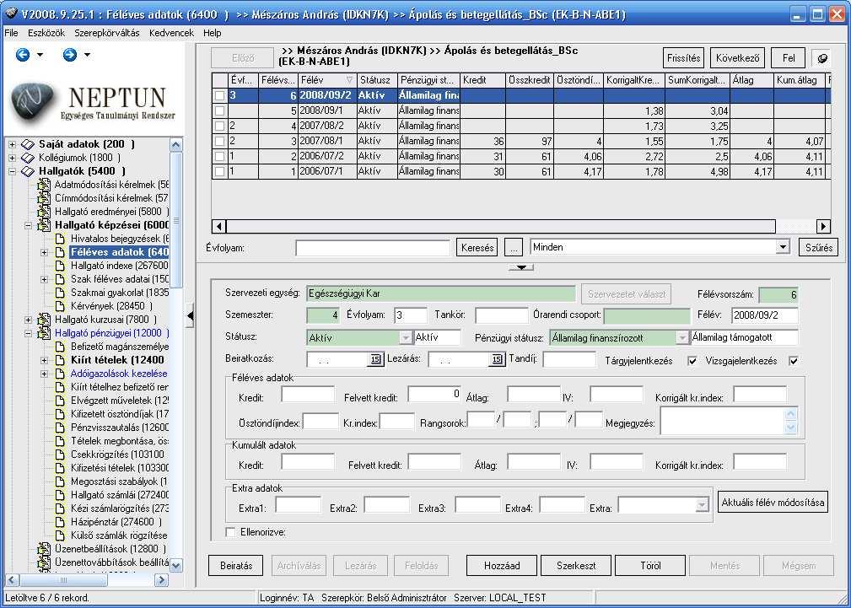851x608 pixels.
Task: Check the row 2006/07/1 checkbox
Action: [x=219, y=171]
